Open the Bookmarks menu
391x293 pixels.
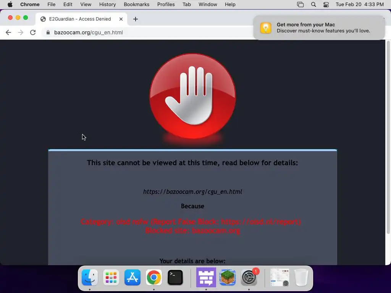point(136,4)
